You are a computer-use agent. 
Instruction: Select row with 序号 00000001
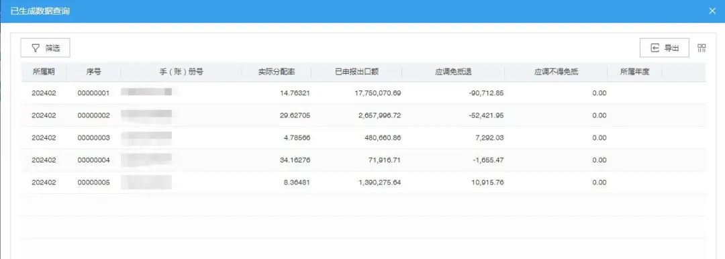363,93
